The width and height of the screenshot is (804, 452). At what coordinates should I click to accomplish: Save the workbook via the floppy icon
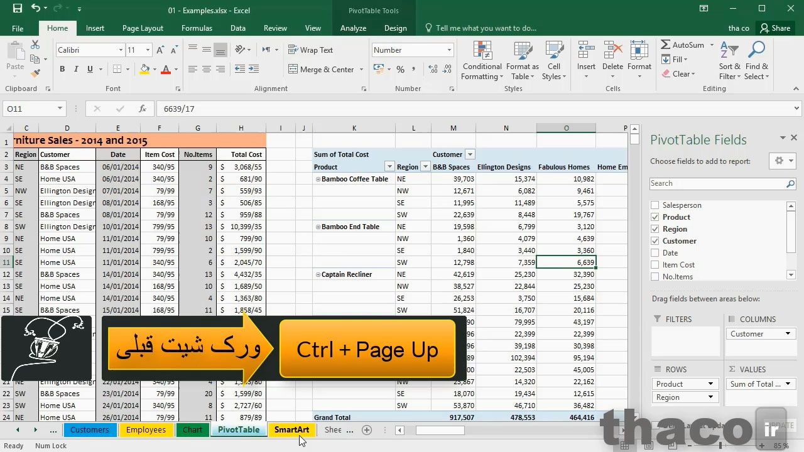(x=18, y=9)
